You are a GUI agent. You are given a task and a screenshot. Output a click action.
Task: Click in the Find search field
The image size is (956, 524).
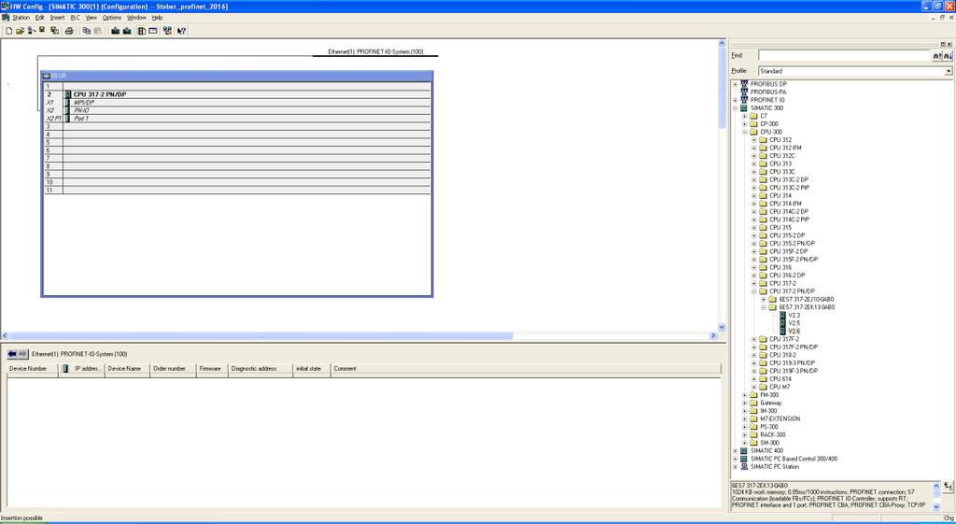tap(844, 55)
